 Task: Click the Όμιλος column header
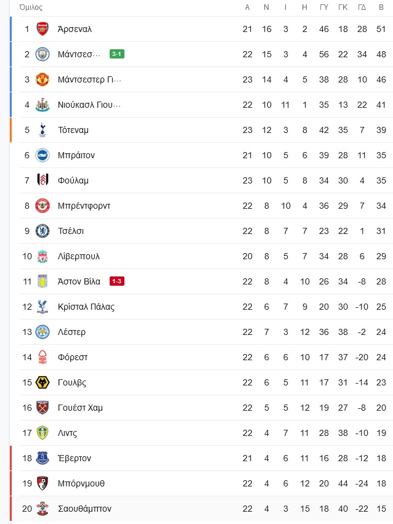31,7
